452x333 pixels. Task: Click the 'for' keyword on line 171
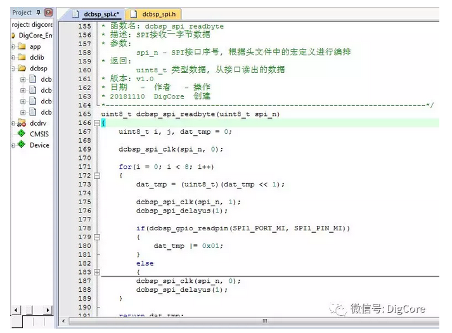tap(125, 167)
